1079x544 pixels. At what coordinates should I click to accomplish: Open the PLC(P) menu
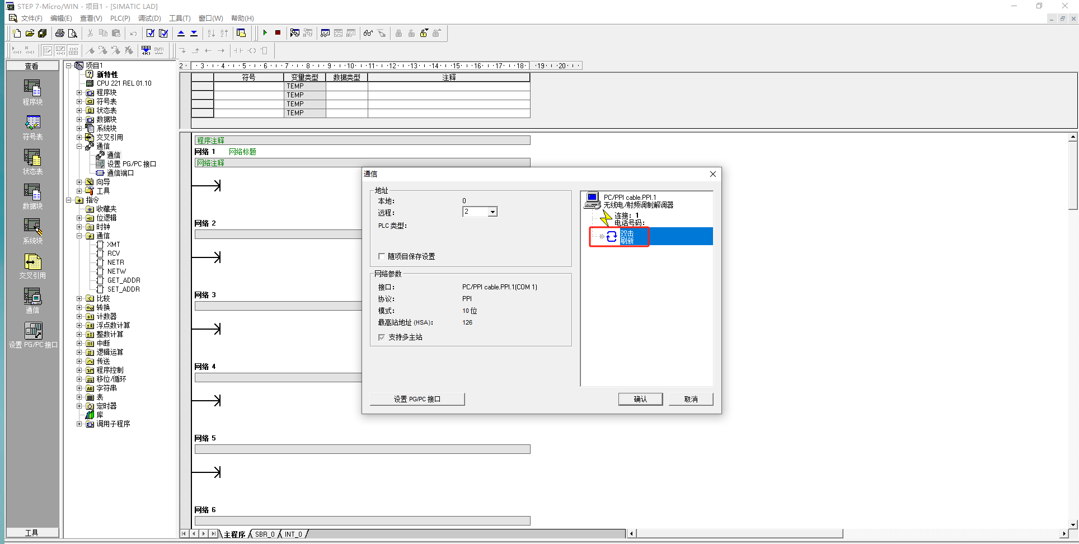pyautogui.click(x=120, y=18)
